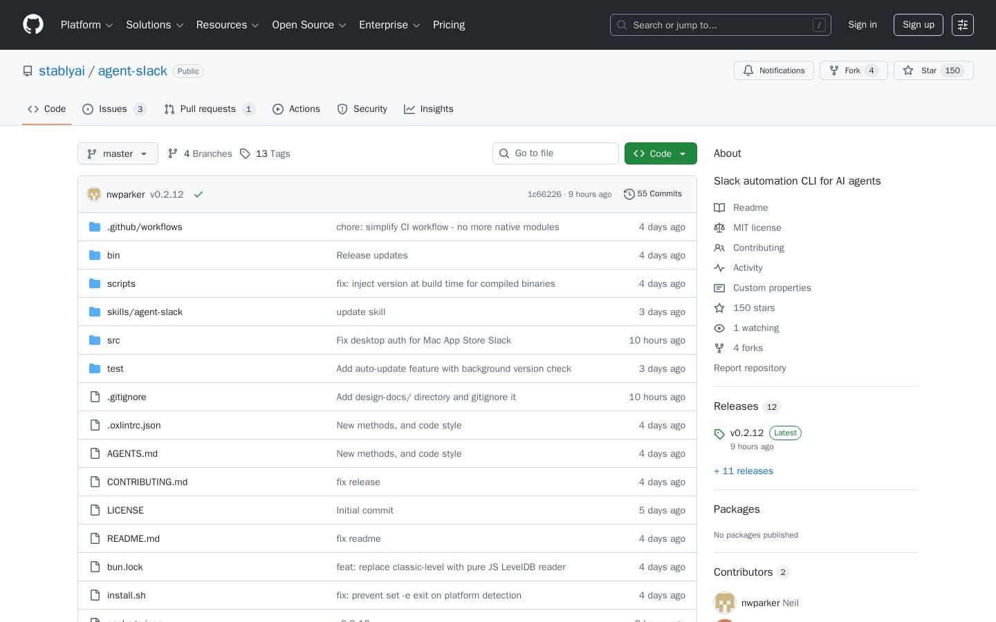Open the green Code dropdown
Screen dimensions: 996x622
[660, 153]
